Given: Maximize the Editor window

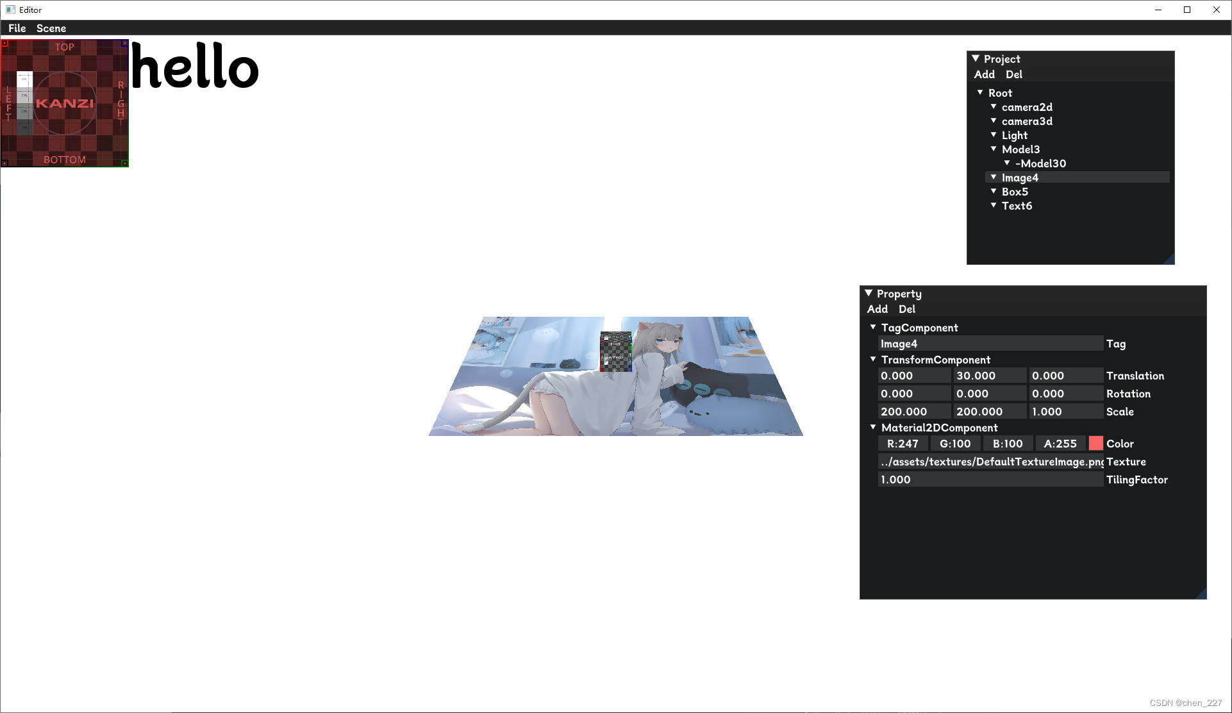Looking at the screenshot, I should point(1187,10).
